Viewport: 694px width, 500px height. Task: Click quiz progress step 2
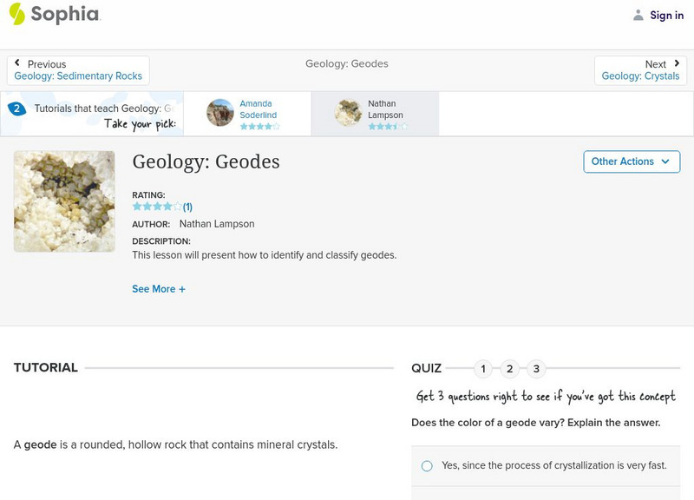click(x=511, y=368)
